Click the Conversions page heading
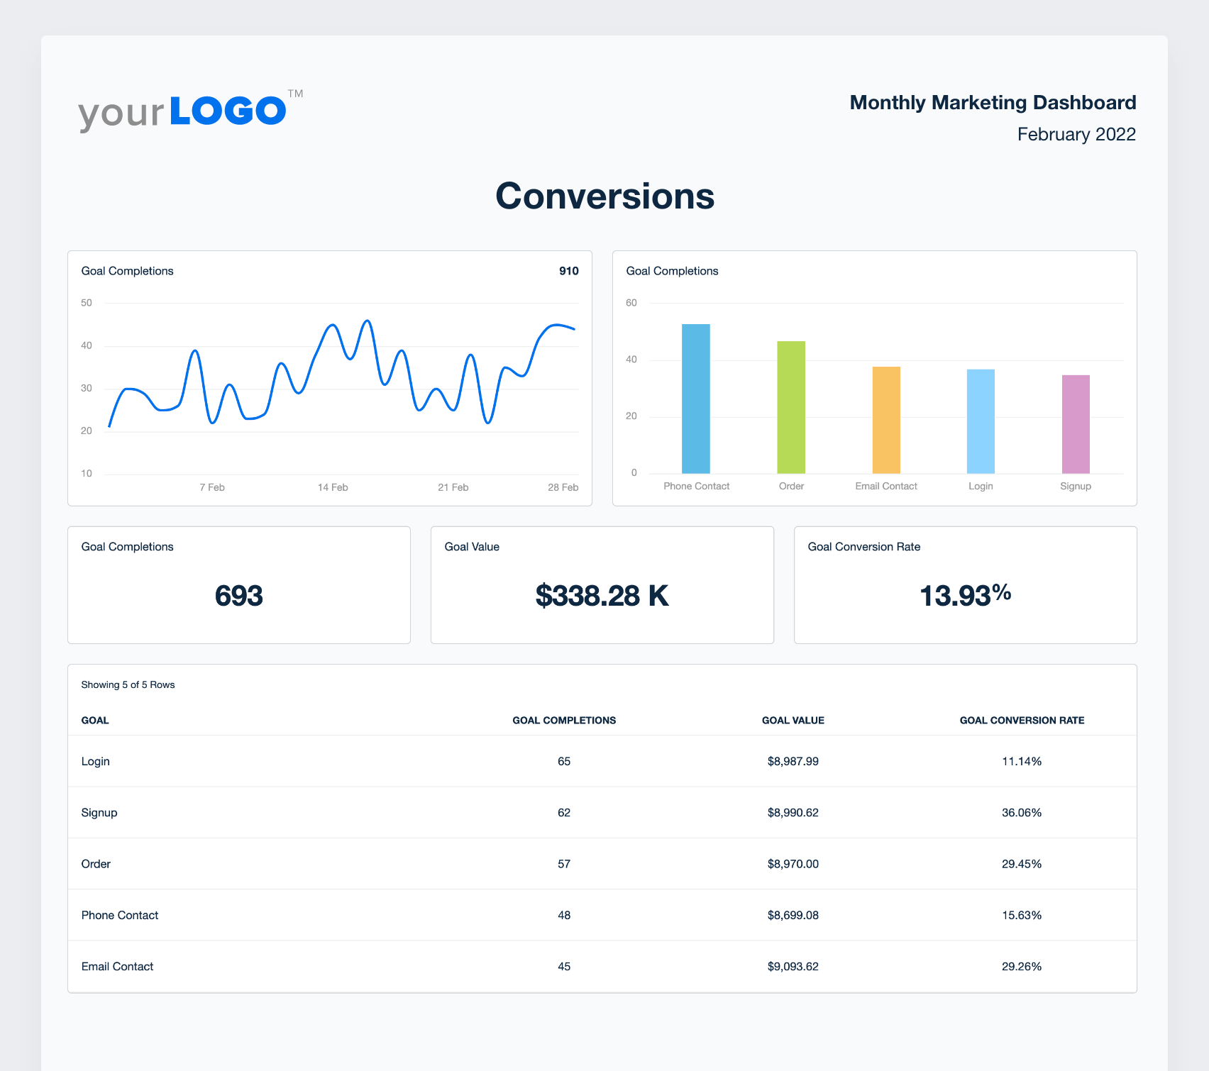The height and width of the screenshot is (1071, 1209). (x=604, y=196)
